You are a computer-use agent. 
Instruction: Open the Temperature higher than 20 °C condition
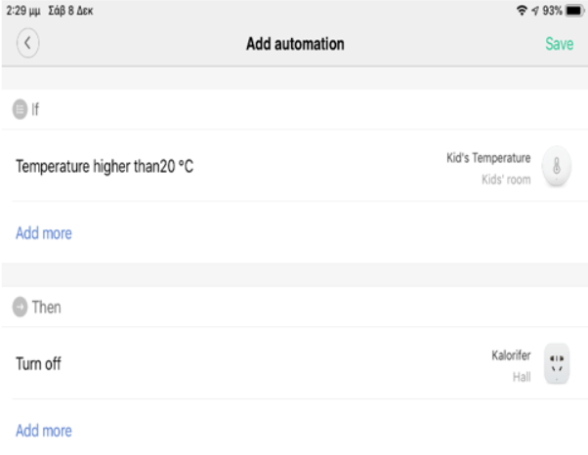pyautogui.click(x=105, y=166)
